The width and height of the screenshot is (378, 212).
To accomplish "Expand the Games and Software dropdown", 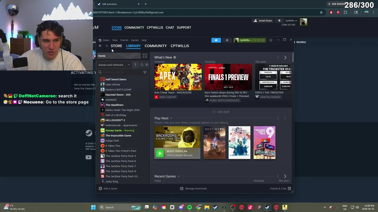I will pyautogui.click(x=114, y=65).
